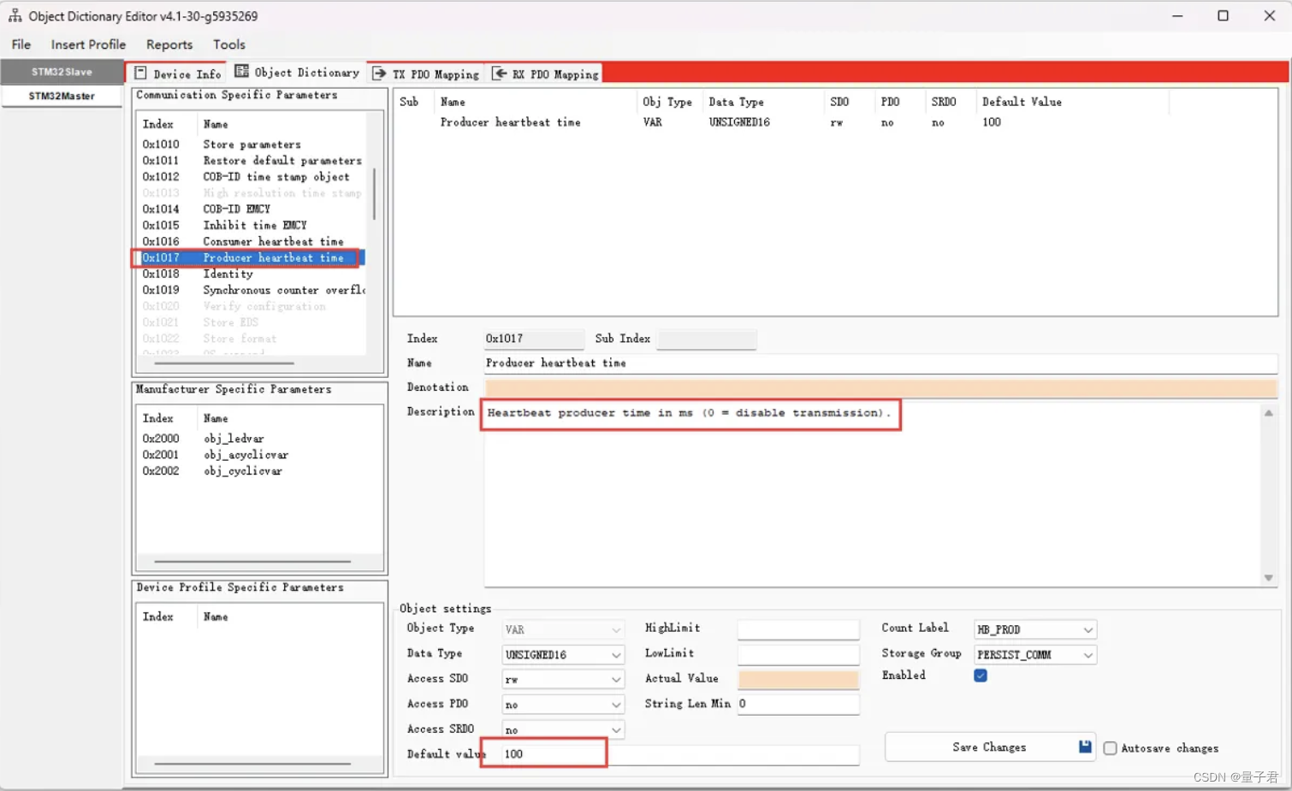Select 0x1020 Verify configuration row
1292x791 pixels.
point(252,307)
